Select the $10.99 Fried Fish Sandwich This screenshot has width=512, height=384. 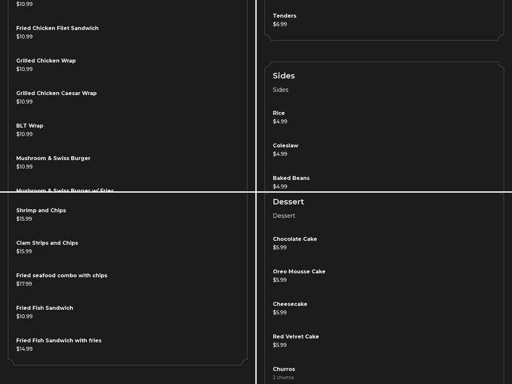click(x=45, y=308)
